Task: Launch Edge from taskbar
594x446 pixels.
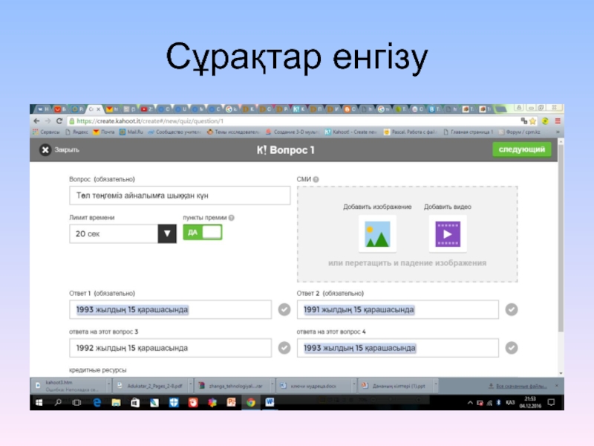Action: point(97,402)
